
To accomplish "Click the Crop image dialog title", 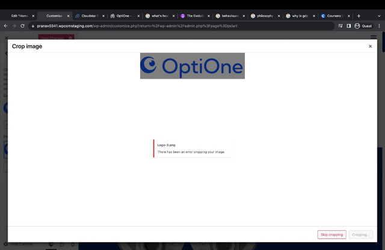I will [27, 46].
